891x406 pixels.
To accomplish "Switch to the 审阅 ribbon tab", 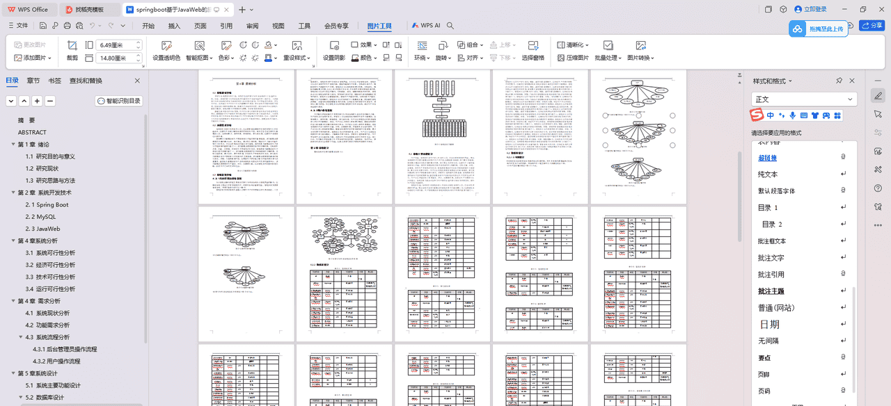I will pyautogui.click(x=251, y=25).
